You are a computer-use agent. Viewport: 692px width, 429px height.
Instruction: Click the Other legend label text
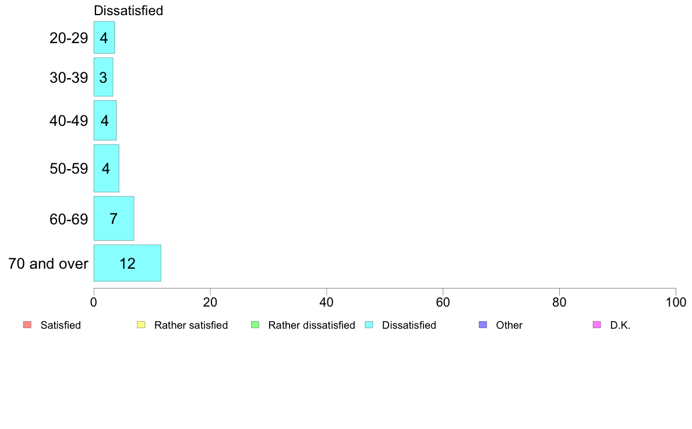[x=509, y=325]
